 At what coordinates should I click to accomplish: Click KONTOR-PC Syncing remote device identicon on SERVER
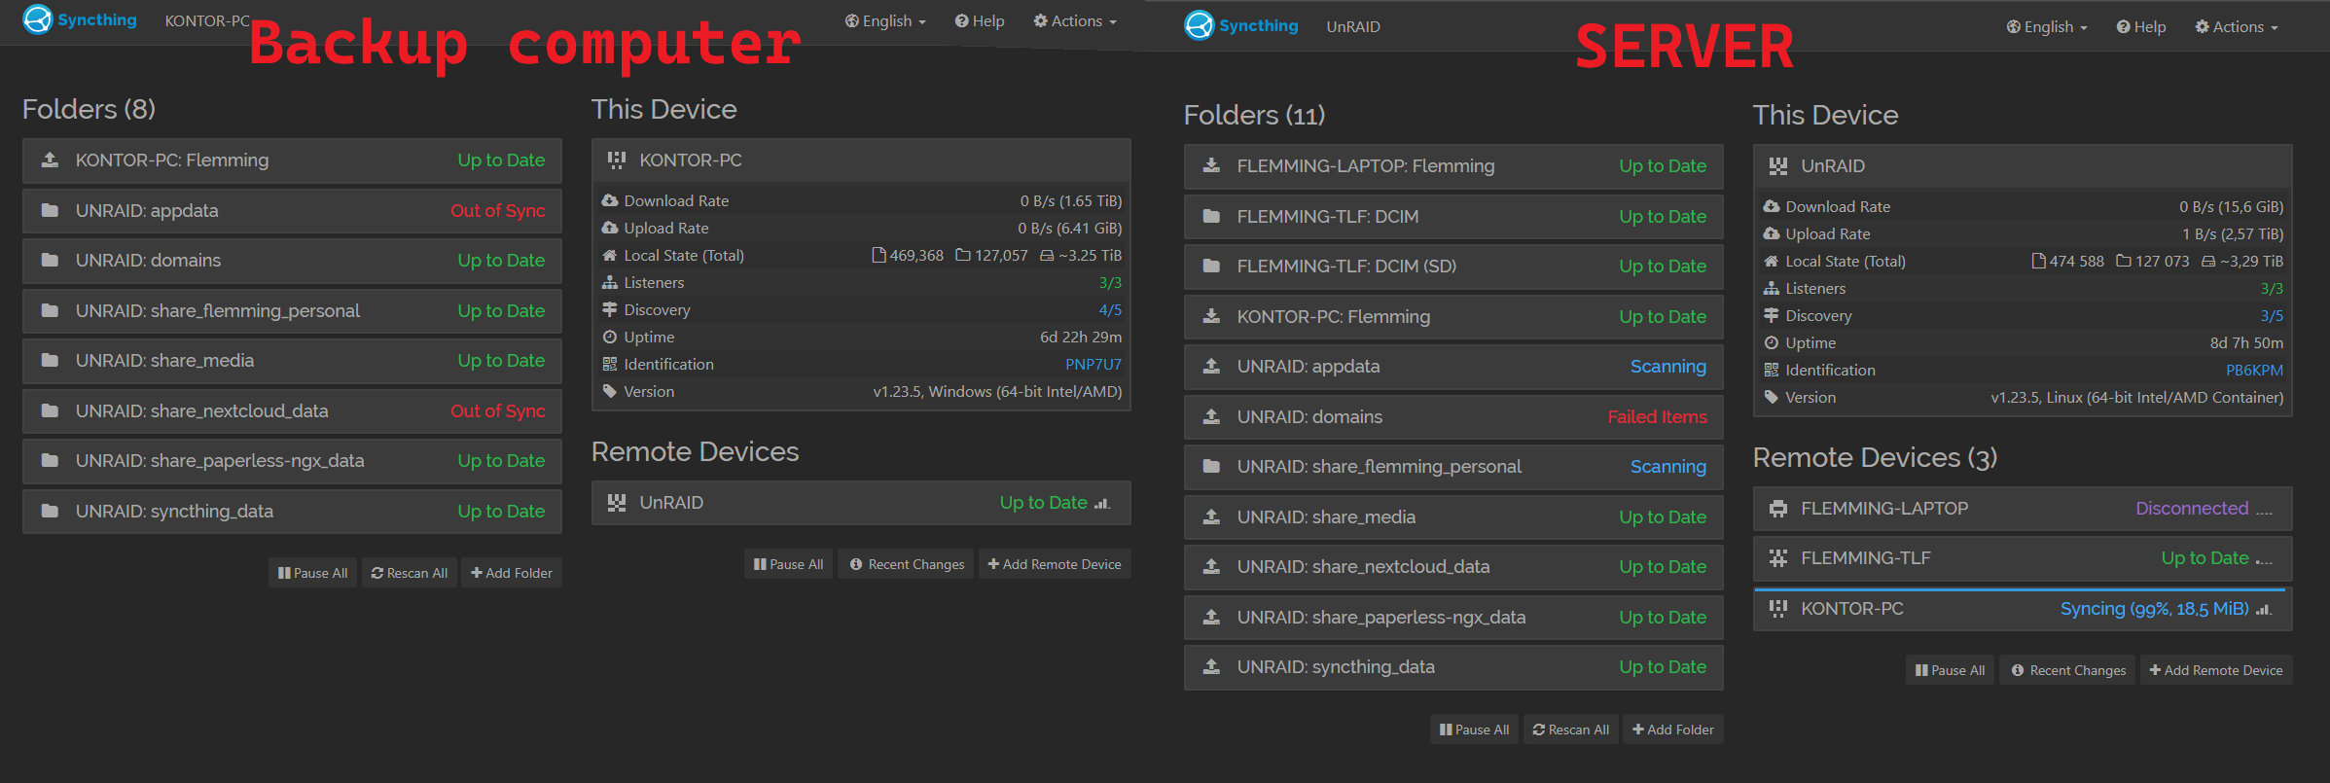click(1778, 609)
